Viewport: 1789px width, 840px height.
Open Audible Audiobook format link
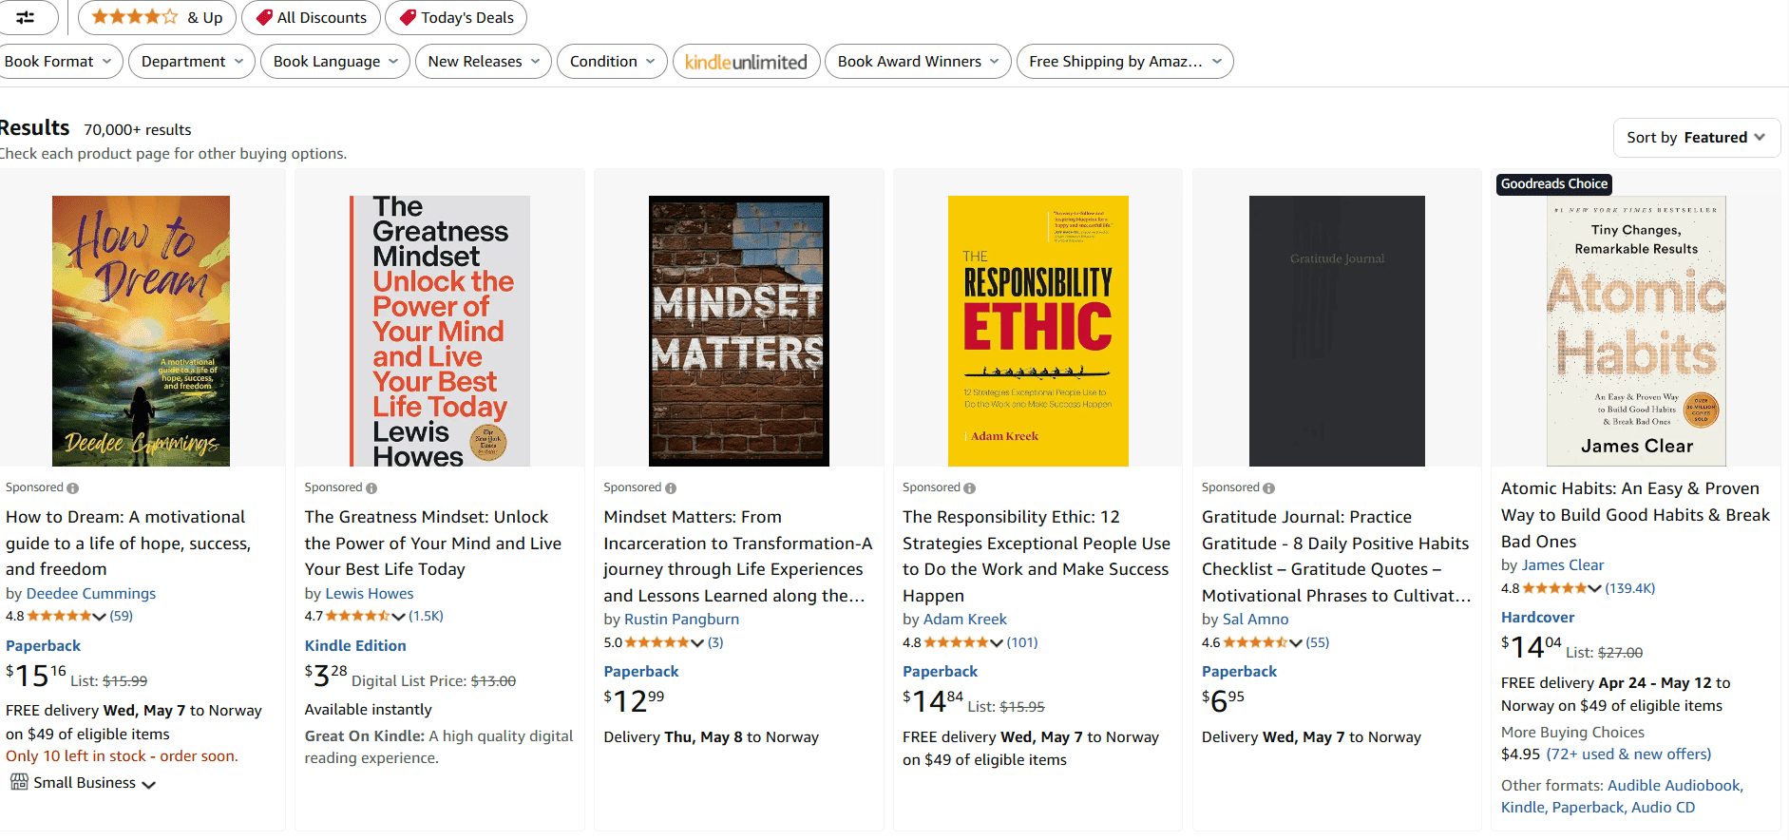pyautogui.click(x=1674, y=785)
